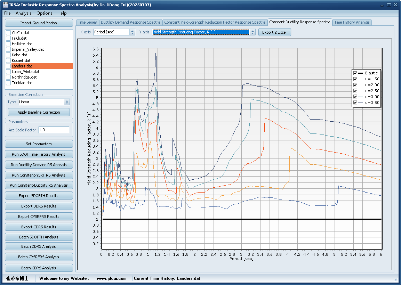Open the X-axis Period dropdown
The width and height of the screenshot is (401, 285).
coord(132,32)
